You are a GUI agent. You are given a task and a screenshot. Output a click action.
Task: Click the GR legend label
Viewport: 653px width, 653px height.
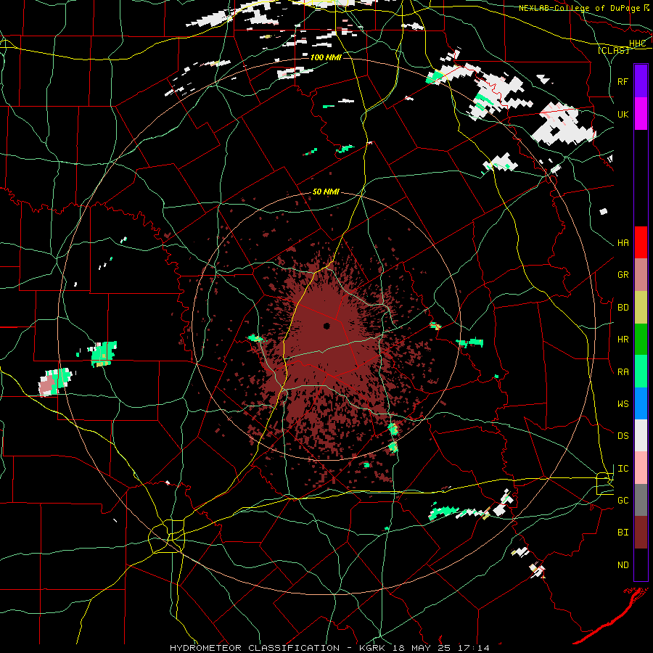click(x=623, y=275)
